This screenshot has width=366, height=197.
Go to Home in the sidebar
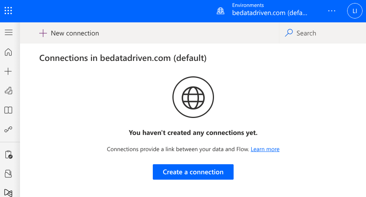8,52
